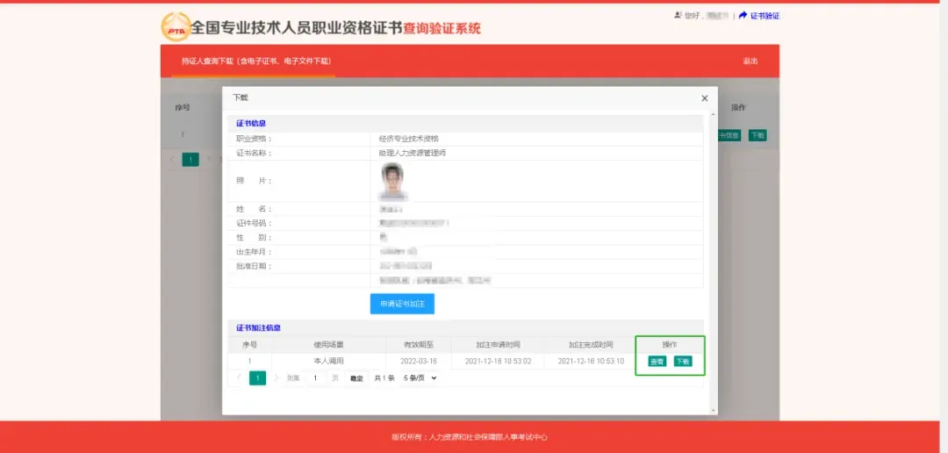Click the previous page arrow in the dialog

239,378
